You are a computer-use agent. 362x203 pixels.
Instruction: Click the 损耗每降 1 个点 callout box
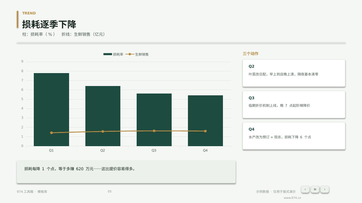pyautogui.click(x=126, y=172)
